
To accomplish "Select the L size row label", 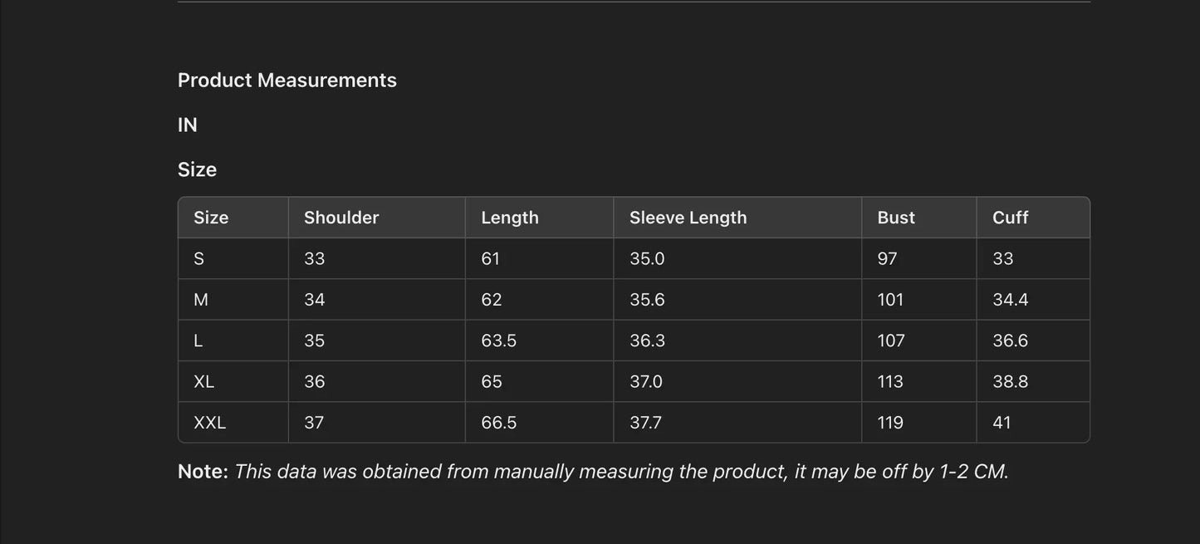I will tap(198, 341).
